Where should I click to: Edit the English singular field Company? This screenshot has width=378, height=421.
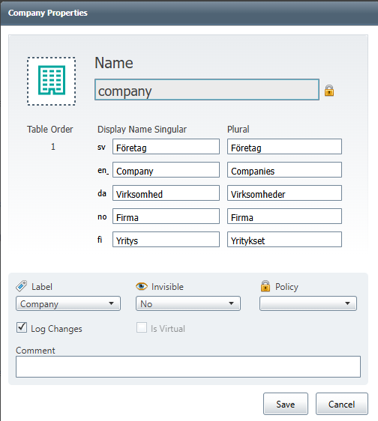coord(166,170)
